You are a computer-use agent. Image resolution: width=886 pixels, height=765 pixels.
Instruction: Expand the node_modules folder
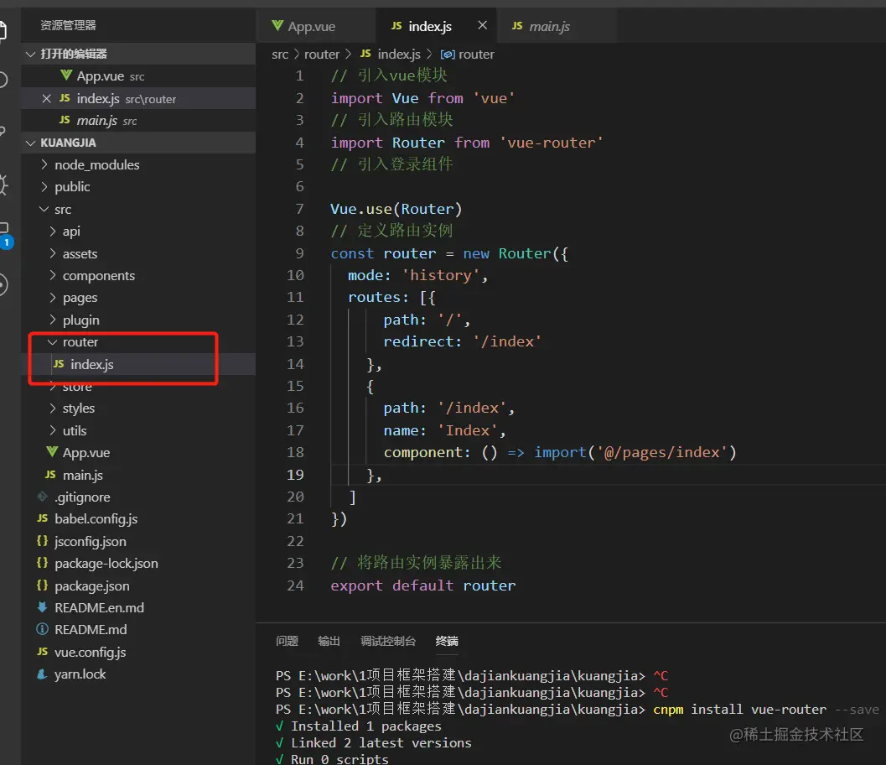click(x=44, y=164)
